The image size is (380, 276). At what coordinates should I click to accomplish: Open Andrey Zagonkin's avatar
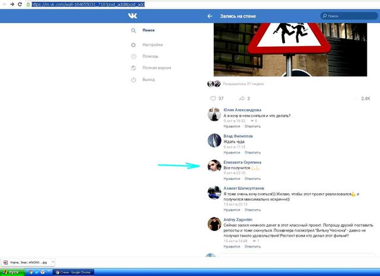[214, 224]
